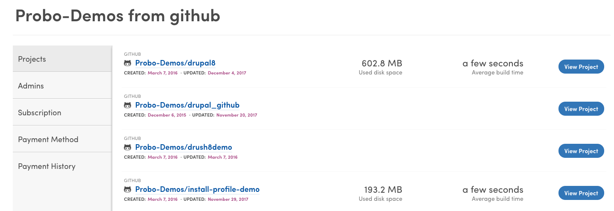
Task: Open the Probo-Demos/drupal8 project link
Action: [175, 63]
